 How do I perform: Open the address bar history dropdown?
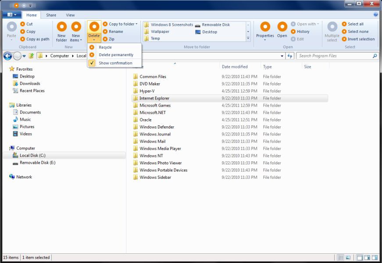coord(282,56)
